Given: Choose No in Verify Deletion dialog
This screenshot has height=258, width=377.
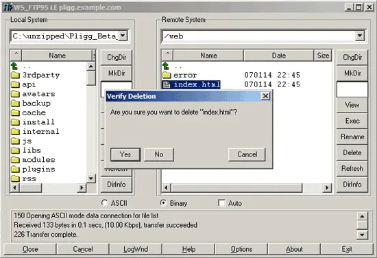Looking at the screenshot, I should coord(159,154).
